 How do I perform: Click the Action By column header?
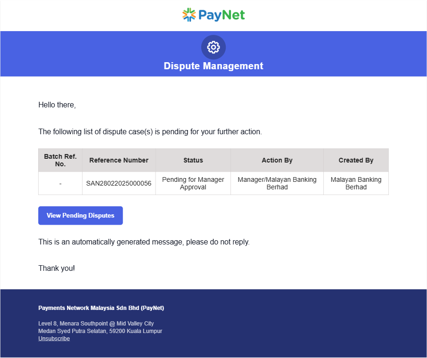point(277,160)
